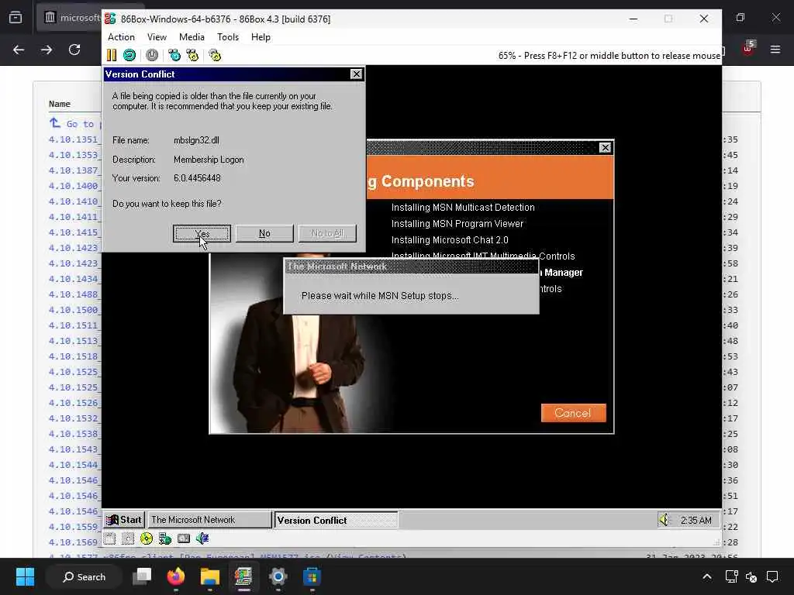Click No in the Version Conflict dialog
794x595 pixels.
pyautogui.click(x=264, y=233)
